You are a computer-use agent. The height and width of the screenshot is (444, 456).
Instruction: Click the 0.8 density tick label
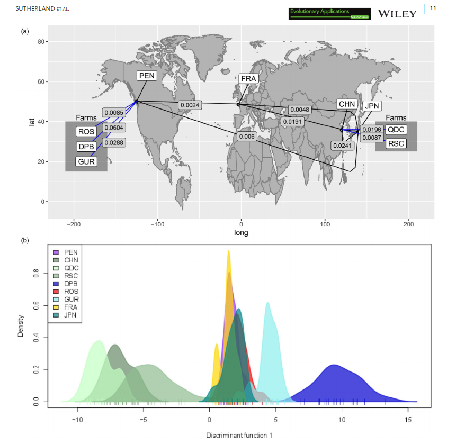point(36,273)
